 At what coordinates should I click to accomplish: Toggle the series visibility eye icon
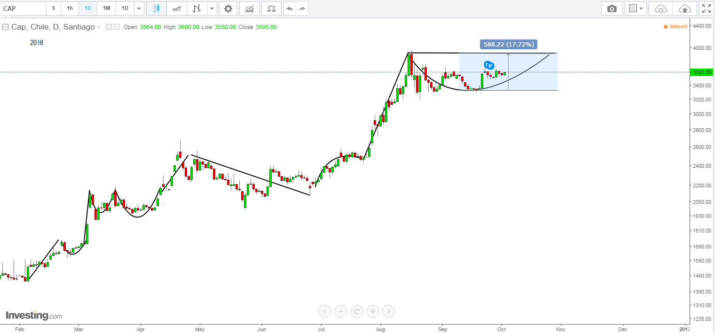pos(109,27)
